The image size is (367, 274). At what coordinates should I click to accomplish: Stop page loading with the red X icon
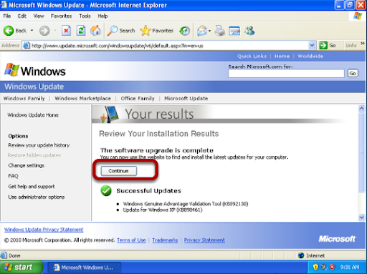[x=66, y=31]
